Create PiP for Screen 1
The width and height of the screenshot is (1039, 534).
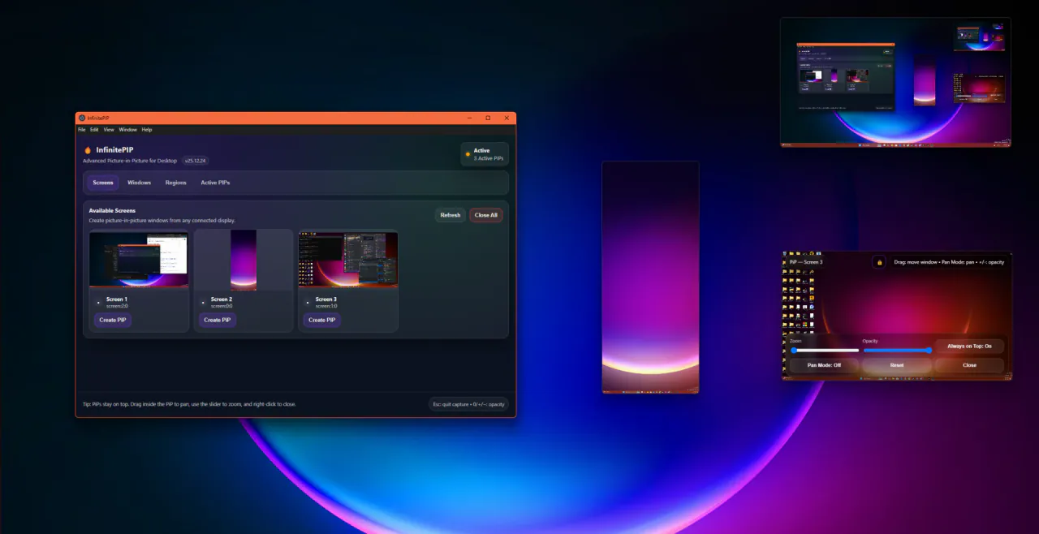(113, 320)
